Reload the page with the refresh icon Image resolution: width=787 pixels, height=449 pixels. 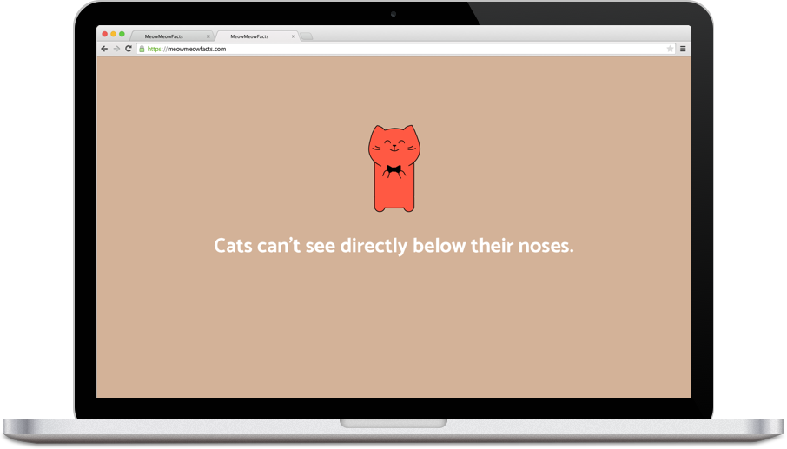click(129, 49)
